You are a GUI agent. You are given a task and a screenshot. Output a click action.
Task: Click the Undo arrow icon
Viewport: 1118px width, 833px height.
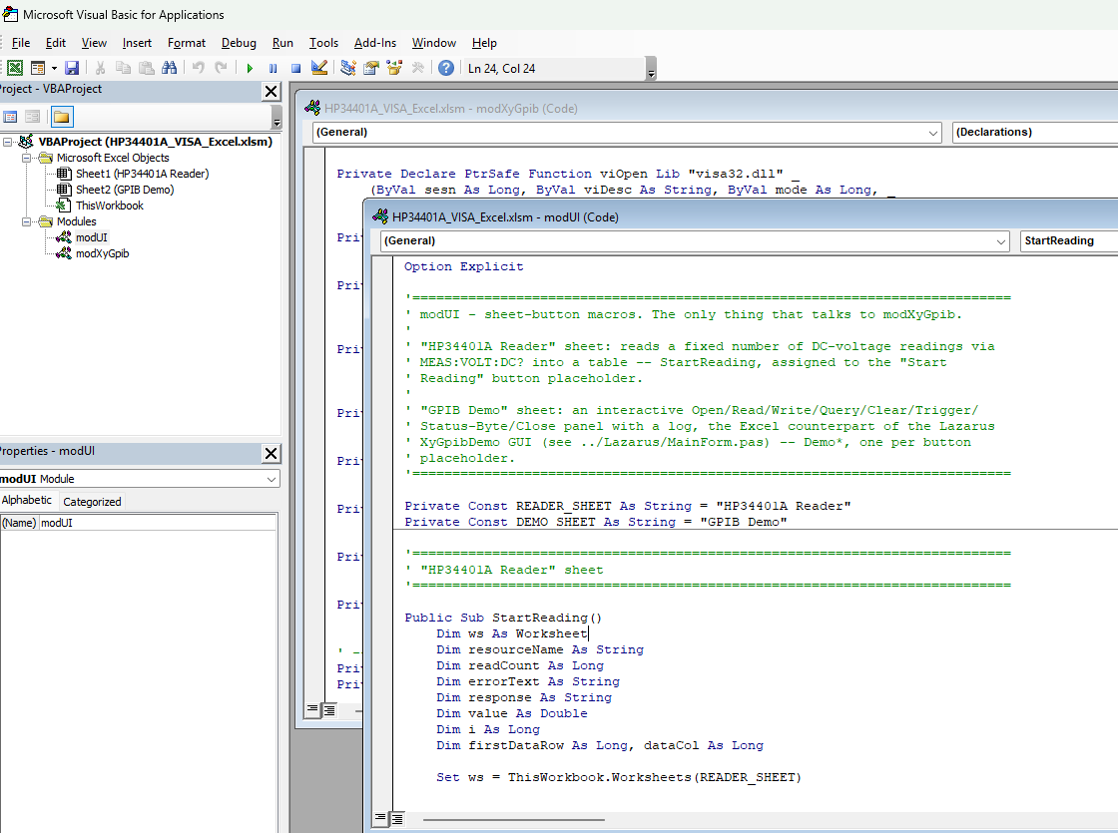(199, 68)
